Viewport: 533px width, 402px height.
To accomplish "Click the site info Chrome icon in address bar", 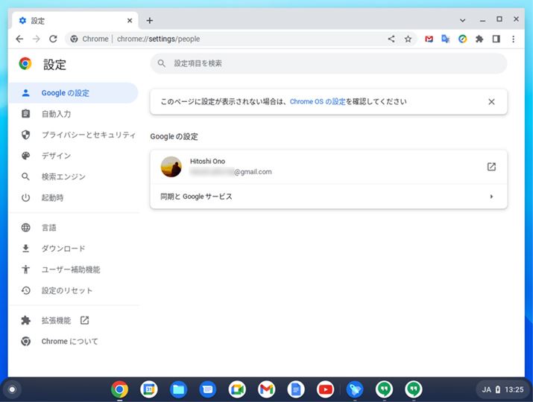I will (x=74, y=39).
